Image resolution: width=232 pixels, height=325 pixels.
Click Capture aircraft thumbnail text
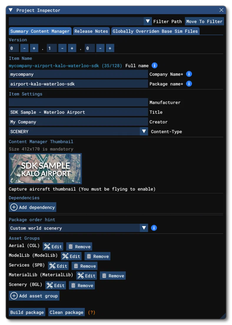[x=82, y=189]
